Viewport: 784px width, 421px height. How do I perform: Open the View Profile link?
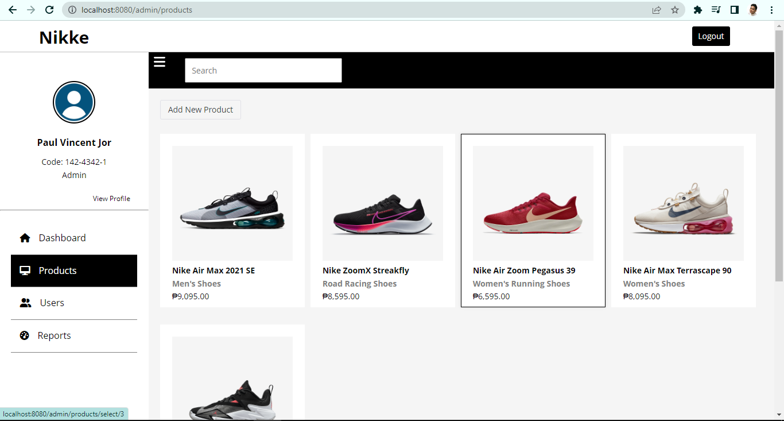click(111, 198)
